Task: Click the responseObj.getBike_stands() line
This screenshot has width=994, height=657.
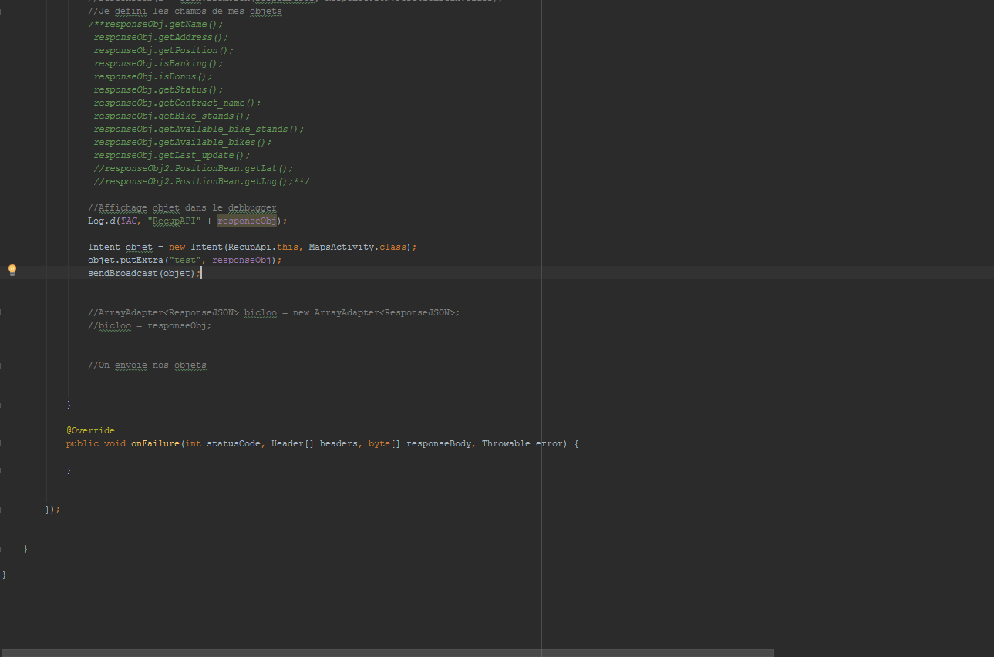Action: point(172,116)
